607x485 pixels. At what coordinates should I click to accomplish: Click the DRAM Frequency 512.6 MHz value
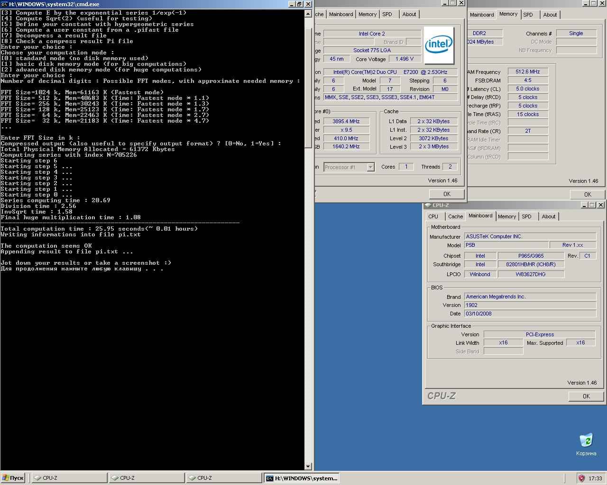[x=528, y=72]
